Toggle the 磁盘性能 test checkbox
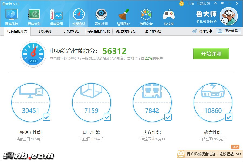This screenshot has width=243, height=162. pos(229,117)
